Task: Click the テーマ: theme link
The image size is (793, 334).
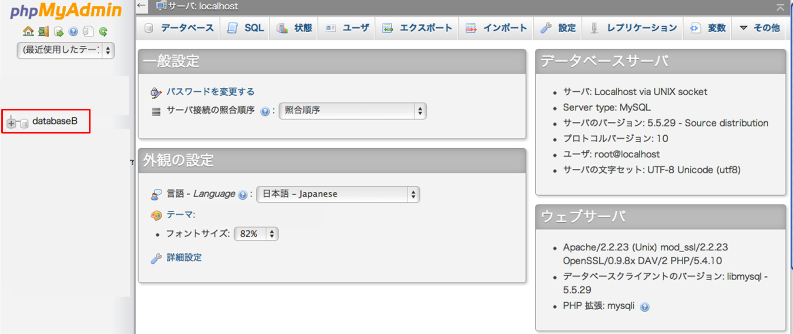Action: (x=181, y=214)
